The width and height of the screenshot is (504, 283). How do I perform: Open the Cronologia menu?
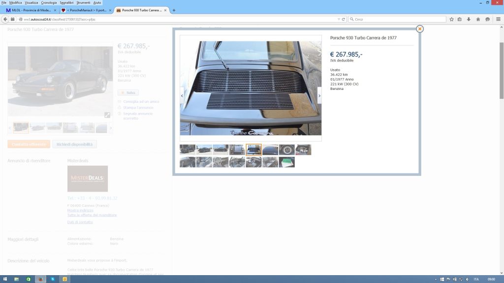coord(49,2)
